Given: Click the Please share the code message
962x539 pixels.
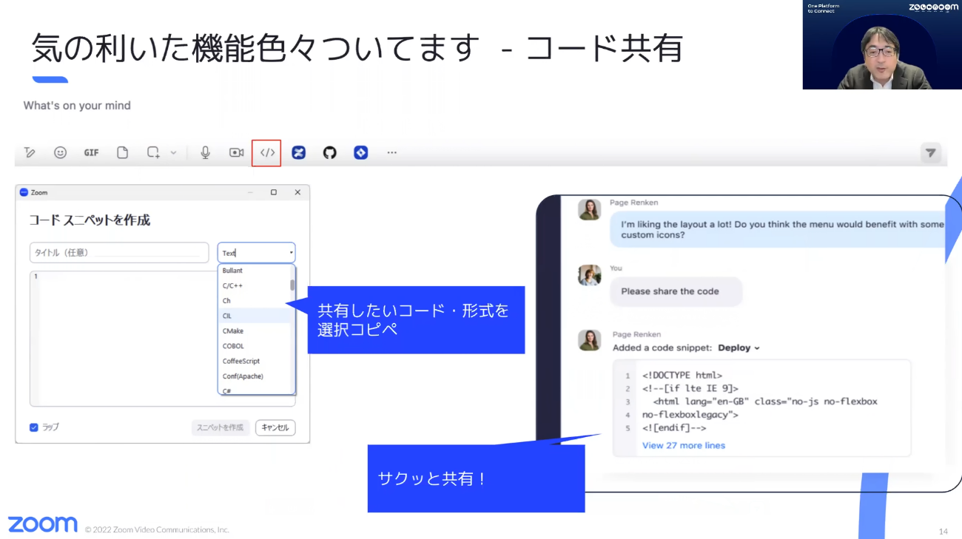Looking at the screenshot, I should pyautogui.click(x=676, y=291).
